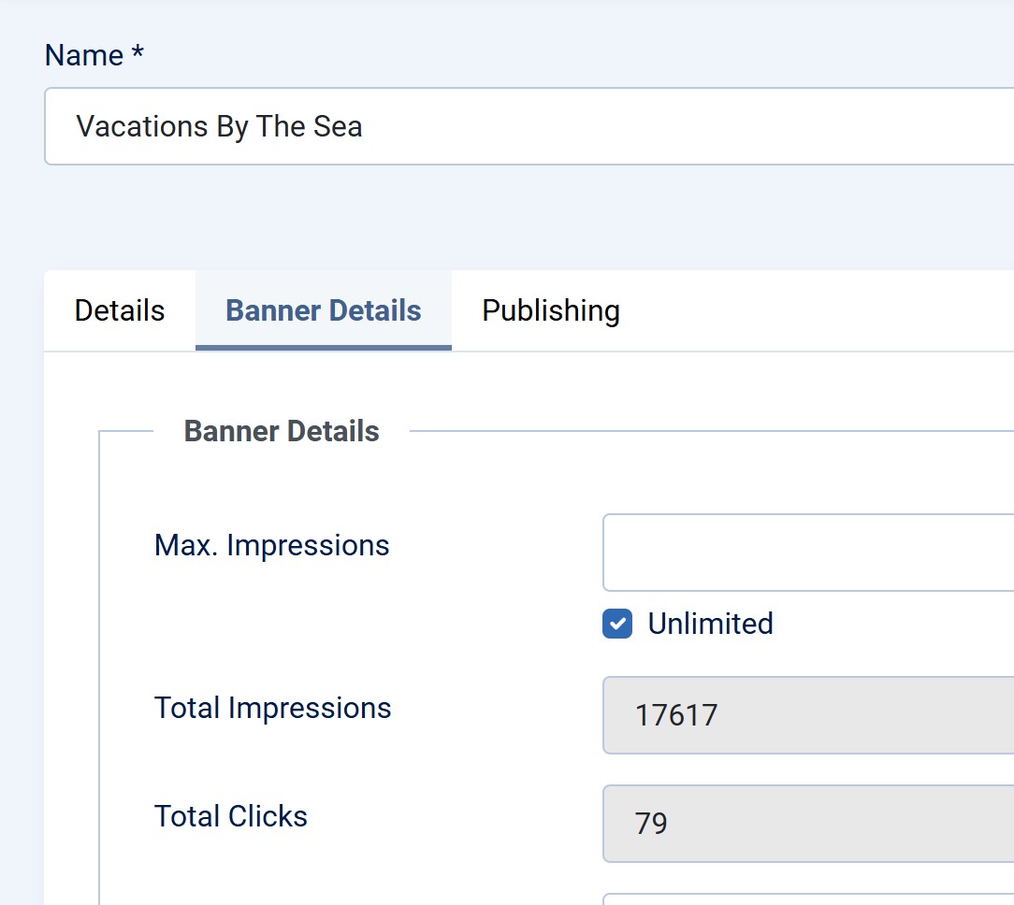The image size is (1014, 905).
Task: Click the 79 clicks value
Action: point(651,824)
